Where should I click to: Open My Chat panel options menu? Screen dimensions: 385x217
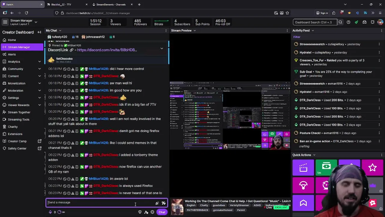coord(166,30)
